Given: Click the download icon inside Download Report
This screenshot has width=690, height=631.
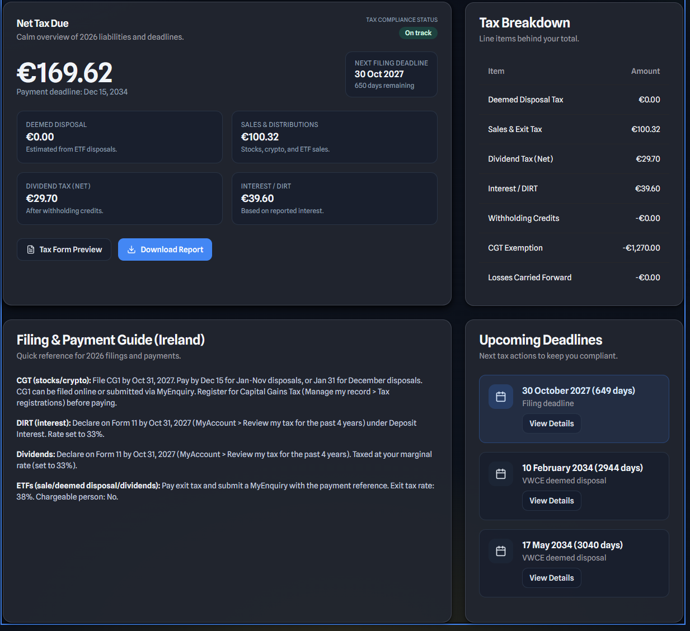Looking at the screenshot, I should tap(132, 249).
